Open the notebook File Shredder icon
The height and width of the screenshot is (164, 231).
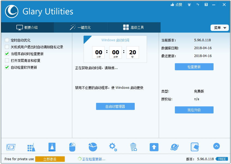pyautogui.click(x=195, y=147)
